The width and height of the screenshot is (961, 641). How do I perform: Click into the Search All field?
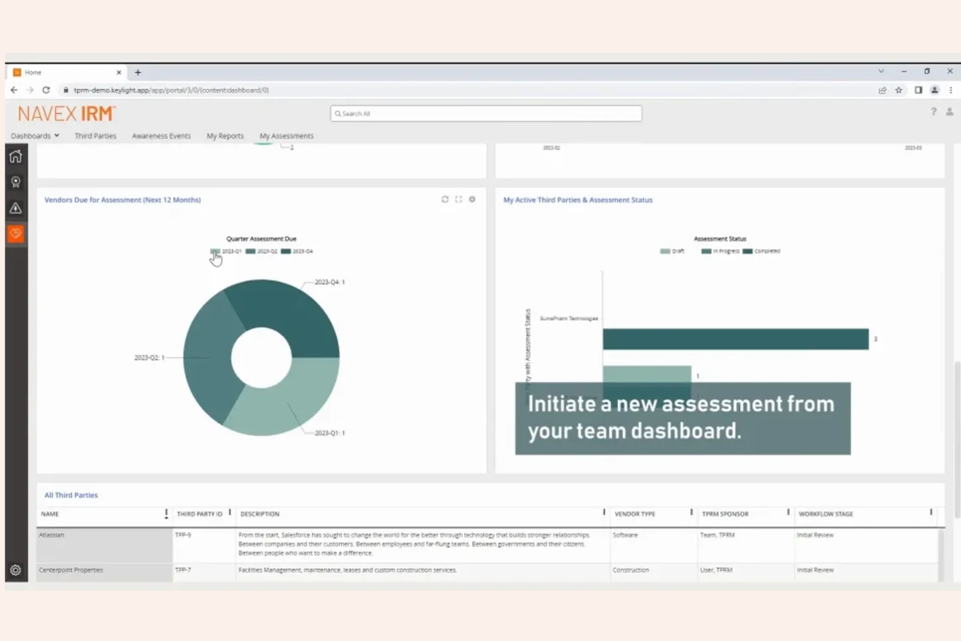pos(486,114)
